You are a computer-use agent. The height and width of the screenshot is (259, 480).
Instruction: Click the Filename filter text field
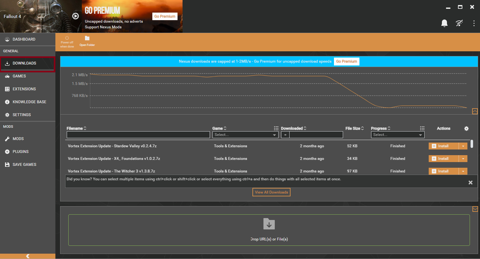138,135
